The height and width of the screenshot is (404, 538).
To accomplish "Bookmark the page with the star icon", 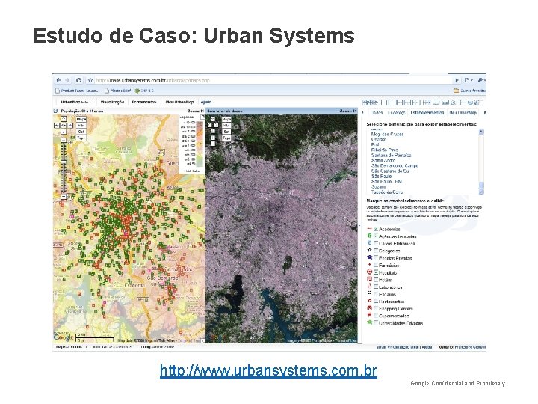I will pyautogui.click(x=90, y=80).
